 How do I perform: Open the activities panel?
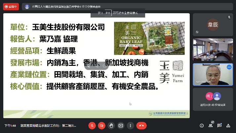(x=228, y=126)
